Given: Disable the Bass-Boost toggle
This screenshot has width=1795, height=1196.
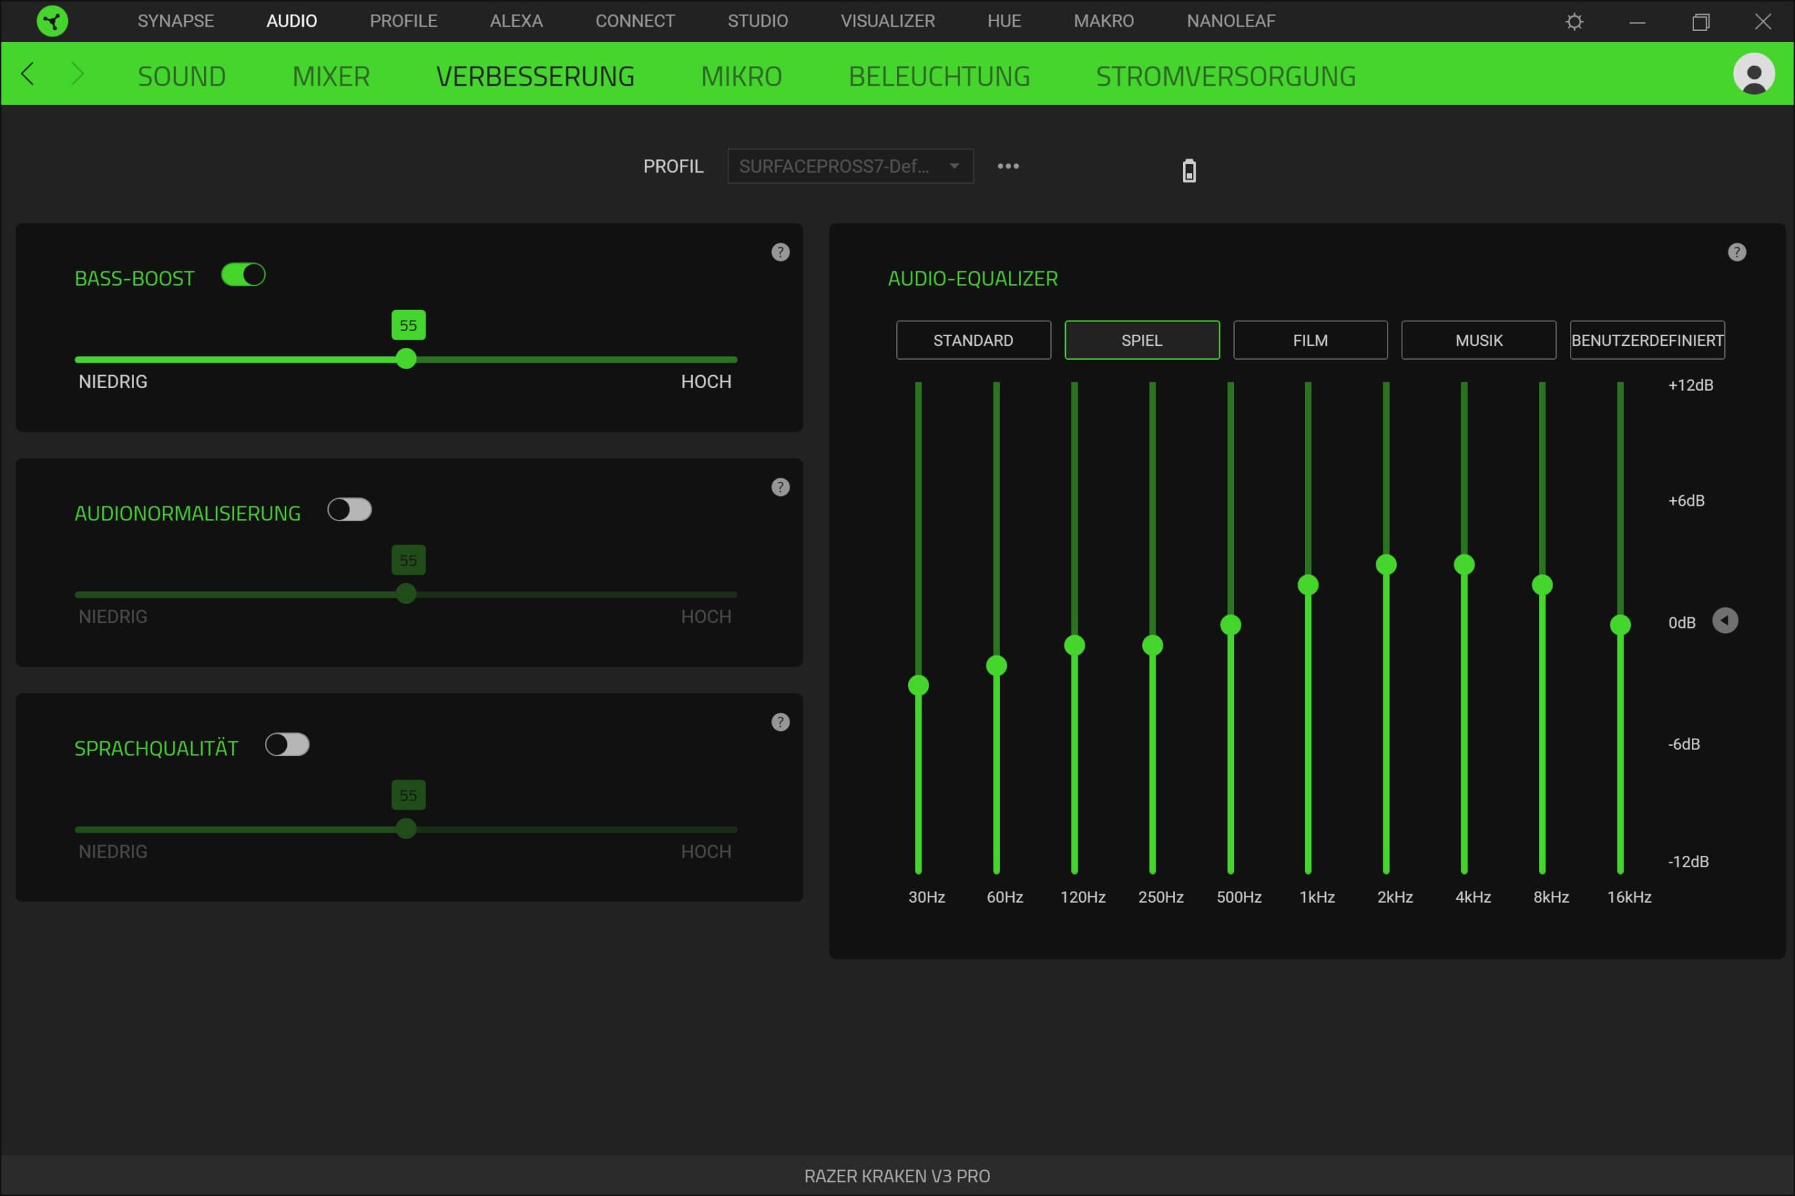Looking at the screenshot, I should [243, 274].
